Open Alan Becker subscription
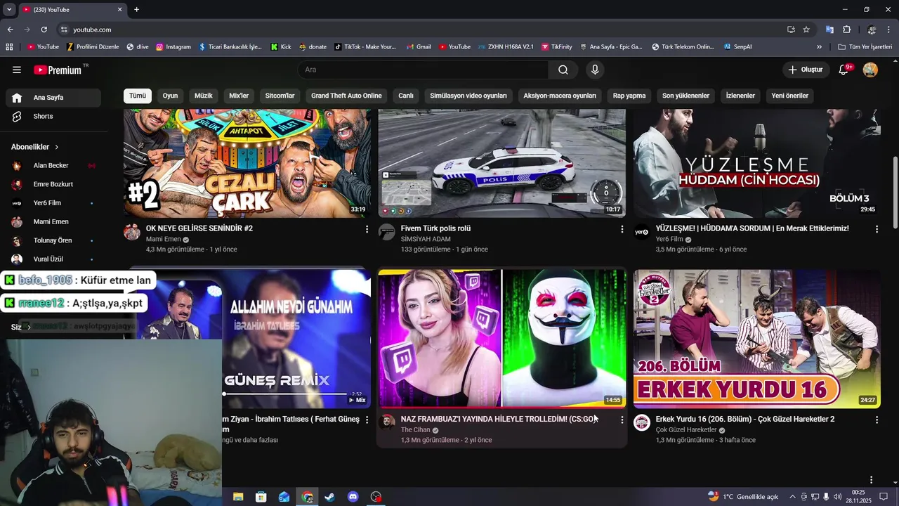This screenshot has width=899, height=506. pyautogui.click(x=53, y=166)
